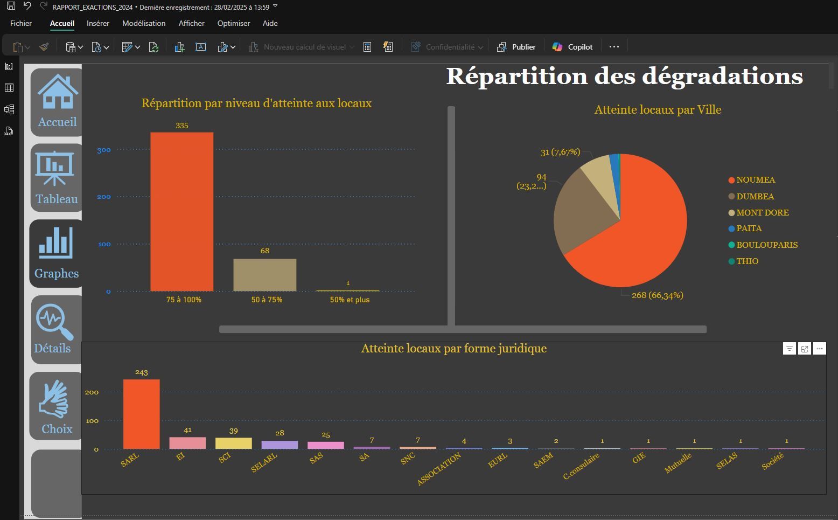Select the THIO legend entry
The image size is (838, 520).
(x=743, y=261)
